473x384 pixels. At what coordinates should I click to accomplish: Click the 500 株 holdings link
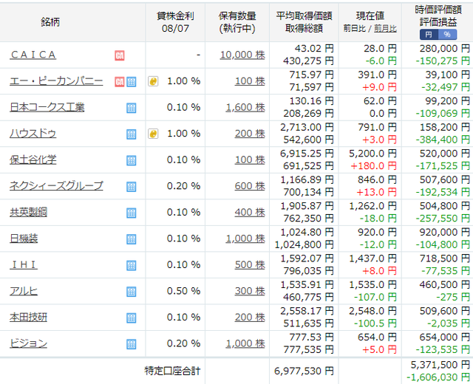coord(250,264)
